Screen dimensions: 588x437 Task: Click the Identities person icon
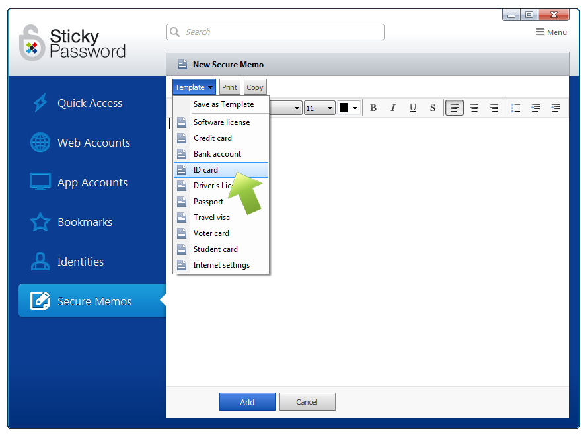[x=40, y=261]
